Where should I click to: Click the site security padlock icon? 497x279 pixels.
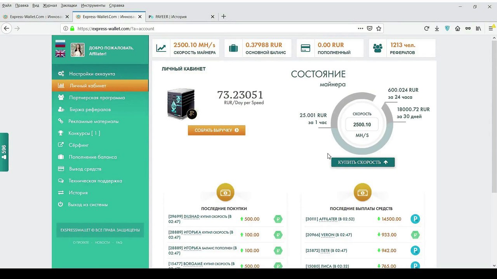tap(71, 28)
